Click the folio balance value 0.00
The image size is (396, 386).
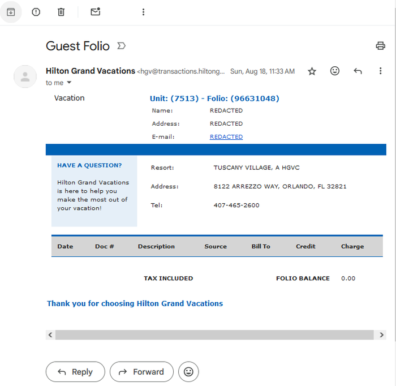(348, 278)
